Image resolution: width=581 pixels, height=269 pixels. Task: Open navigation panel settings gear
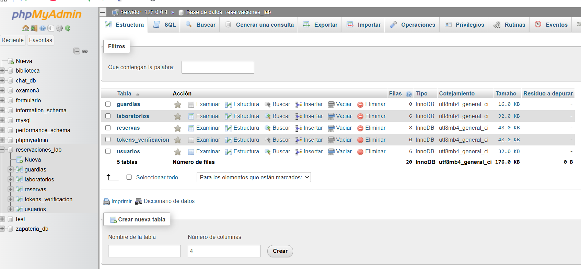[59, 28]
